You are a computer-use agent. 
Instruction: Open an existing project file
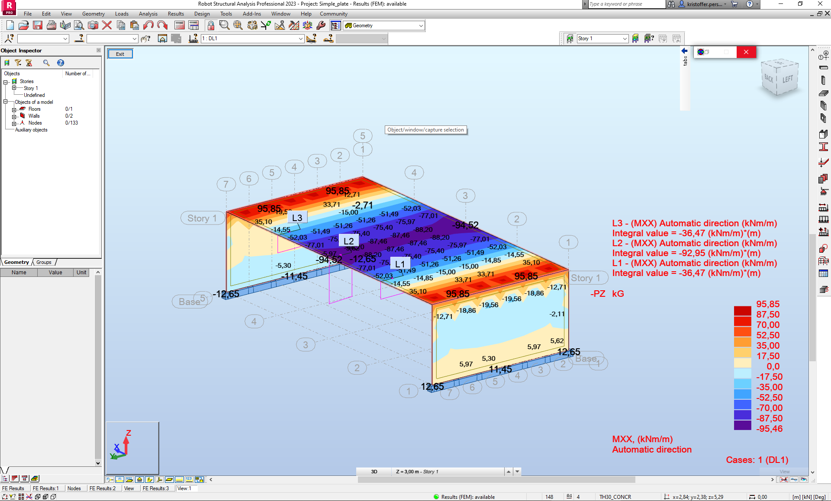click(24, 25)
